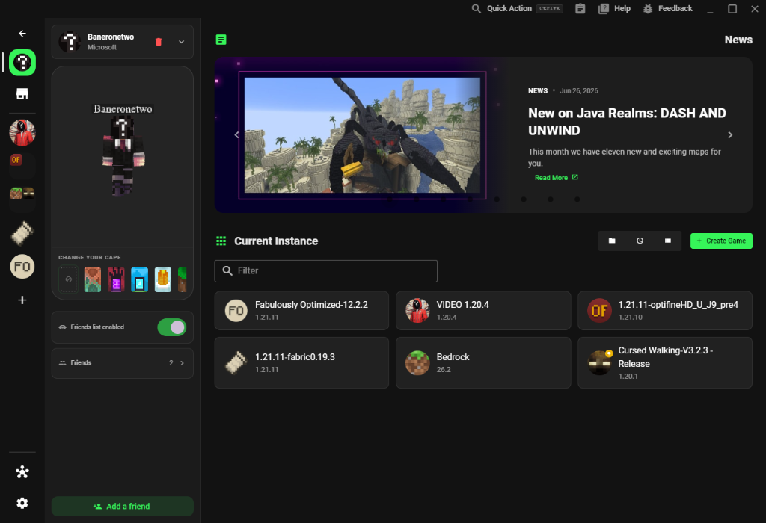Viewport: 766px width, 523px height.
Task: Click the eye icon beside Friends list enabled
Action: tap(63, 327)
